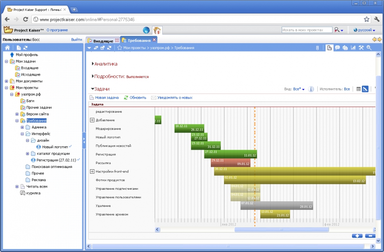Image resolution: width=384 pixels, height=252 pixels.
Task: Click the left arrow tab navigation icon
Action: 374,40
